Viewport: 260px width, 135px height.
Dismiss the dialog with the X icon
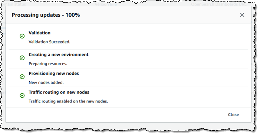(242, 15)
